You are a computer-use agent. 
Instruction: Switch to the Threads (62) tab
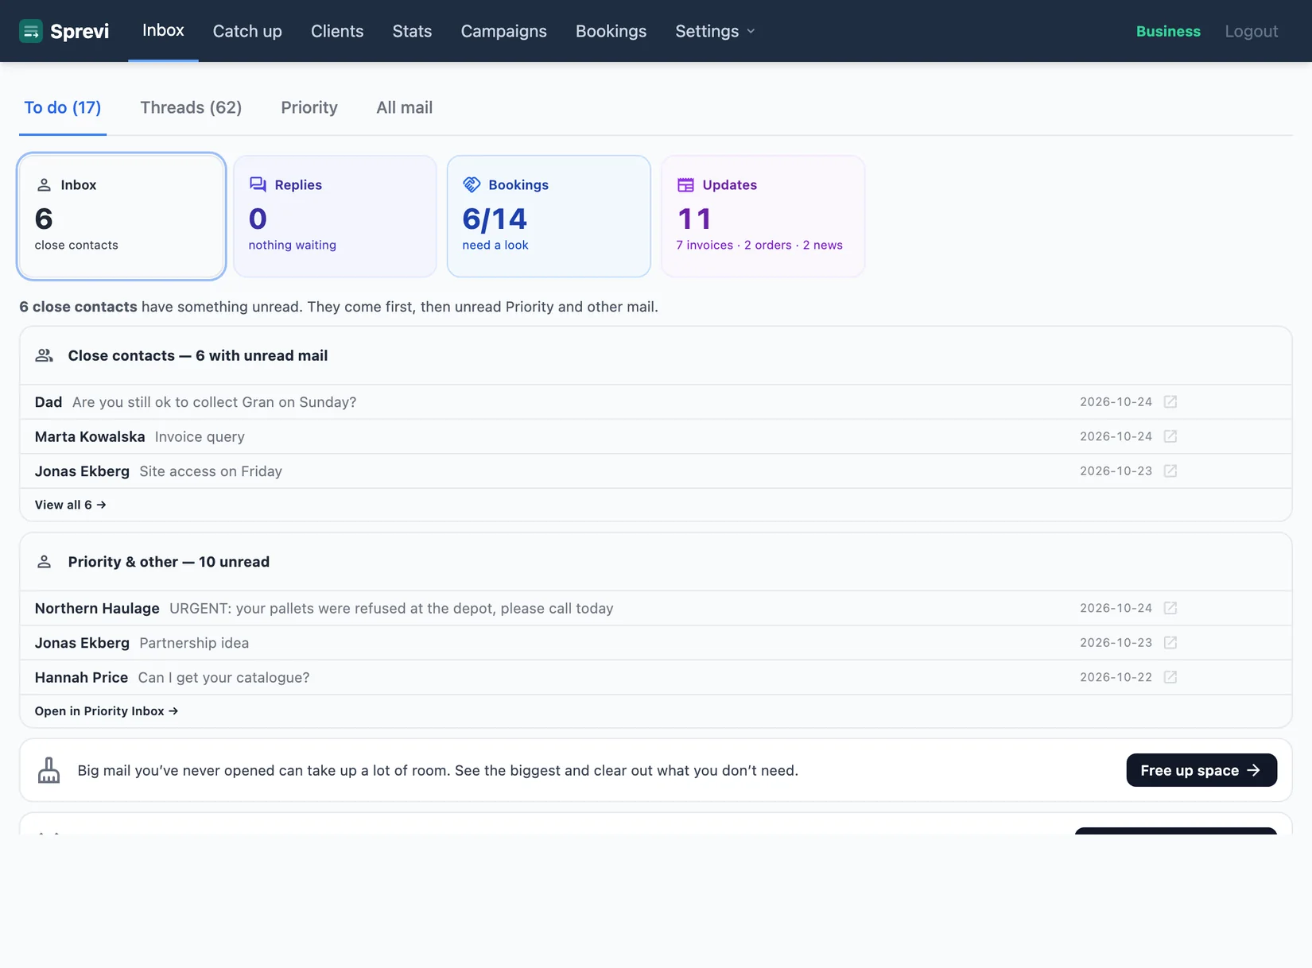pos(191,107)
